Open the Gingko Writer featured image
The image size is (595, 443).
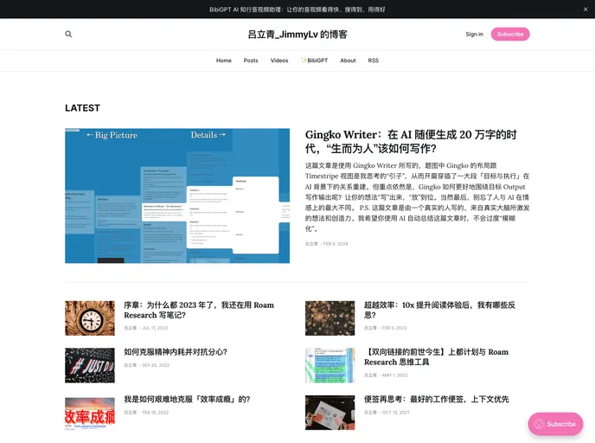177,196
